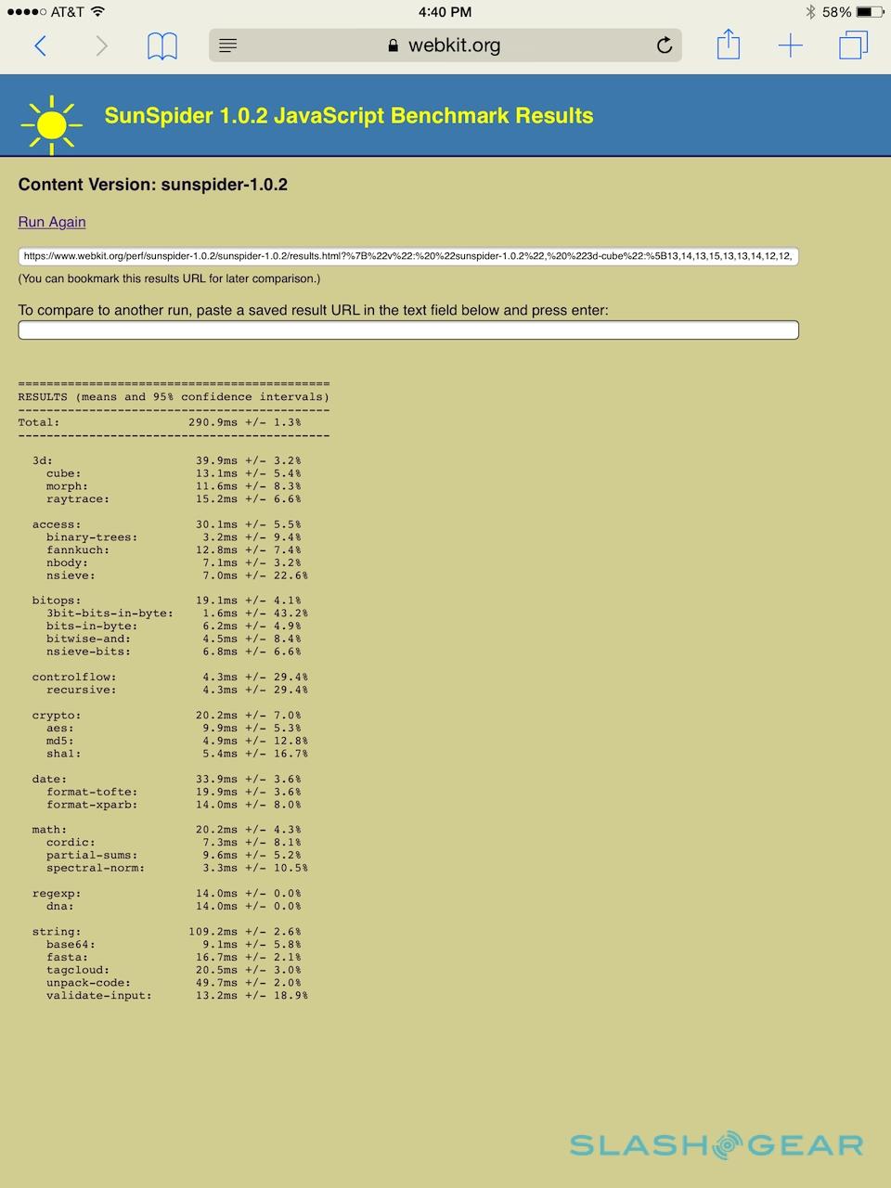Viewport: 891px width, 1188px height.
Task: Tap the Wi-Fi status icon
Action: point(97,12)
